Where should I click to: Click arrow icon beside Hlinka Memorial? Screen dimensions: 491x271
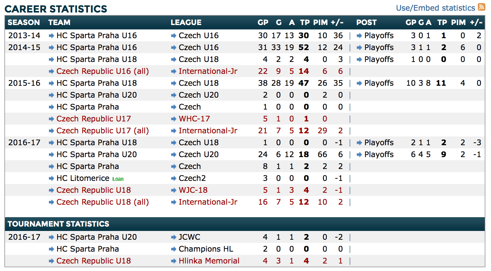tap(174, 261)
